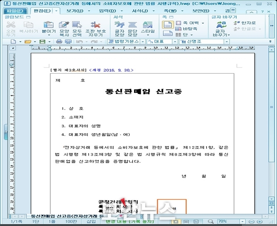Select portrait page orientation icon

tap(168, 25)
